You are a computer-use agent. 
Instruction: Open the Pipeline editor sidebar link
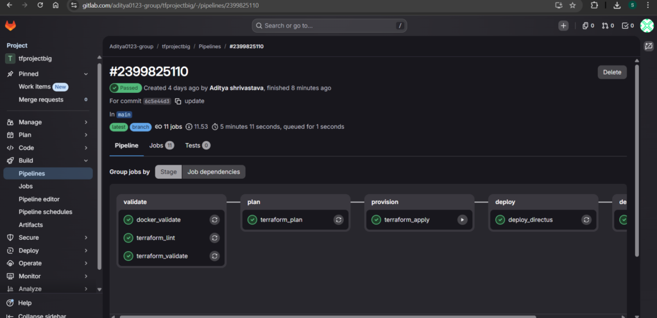[39, 199]
